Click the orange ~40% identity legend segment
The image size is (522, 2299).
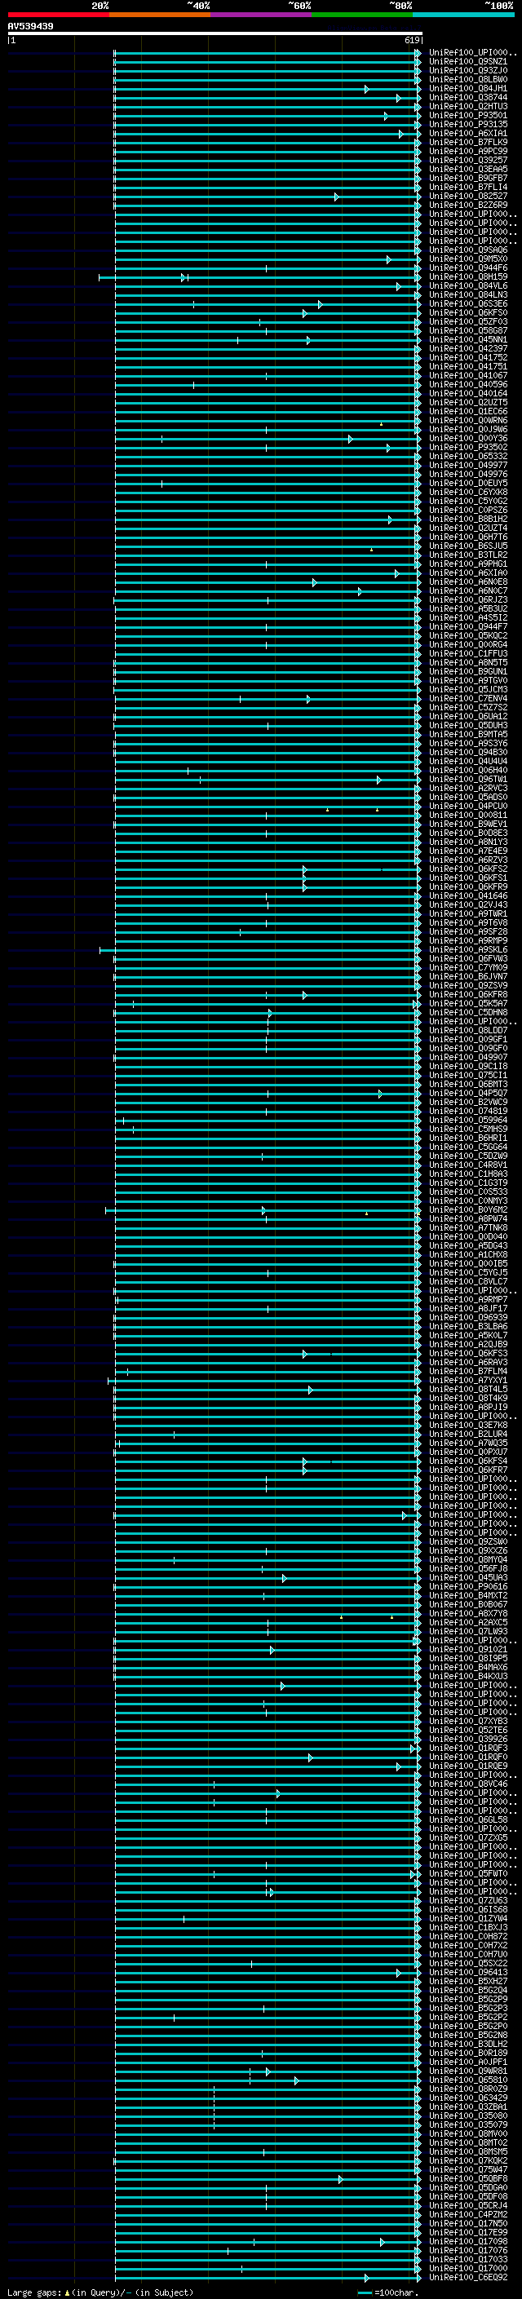(x=160, y=15)
